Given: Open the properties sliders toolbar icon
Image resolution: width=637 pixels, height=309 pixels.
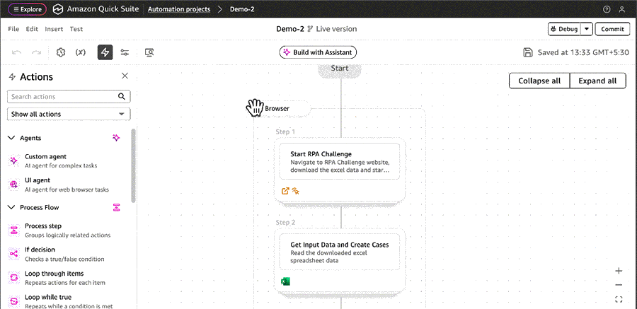Looking at the screenshot, I should pyautogui.click(x=125, y=52).
